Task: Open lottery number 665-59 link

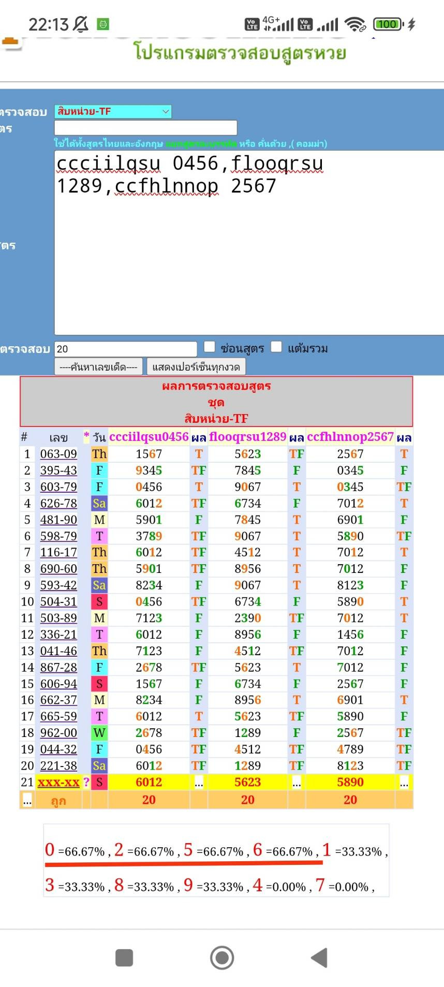Action: 58,716
